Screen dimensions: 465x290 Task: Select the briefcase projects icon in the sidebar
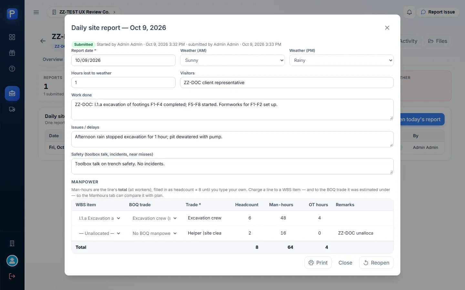click(x=12, y=93)
